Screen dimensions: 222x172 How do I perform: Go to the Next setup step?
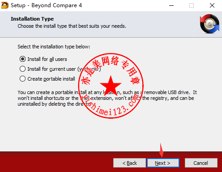(163, 163)
